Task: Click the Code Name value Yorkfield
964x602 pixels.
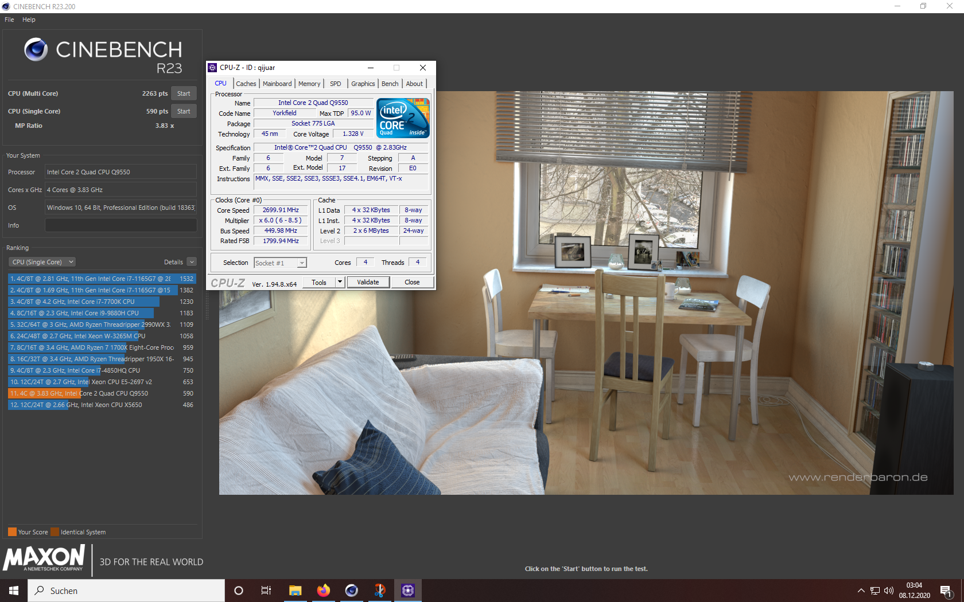Action: 285,114
